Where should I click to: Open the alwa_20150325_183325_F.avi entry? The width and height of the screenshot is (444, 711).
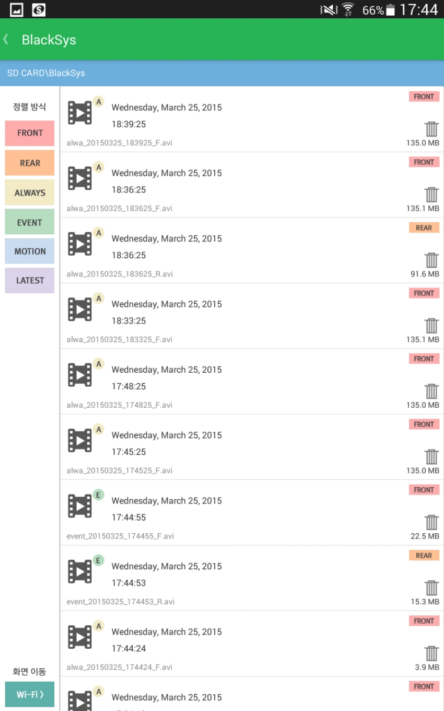(x=252, y=316)
